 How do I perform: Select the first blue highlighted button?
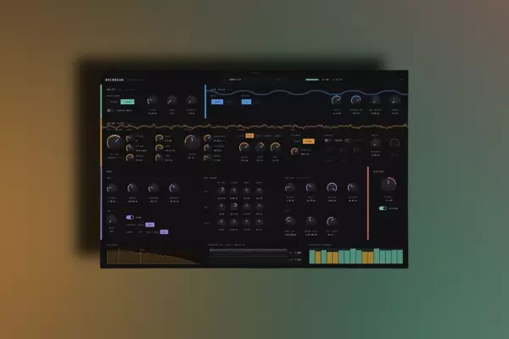coord(217,102)
